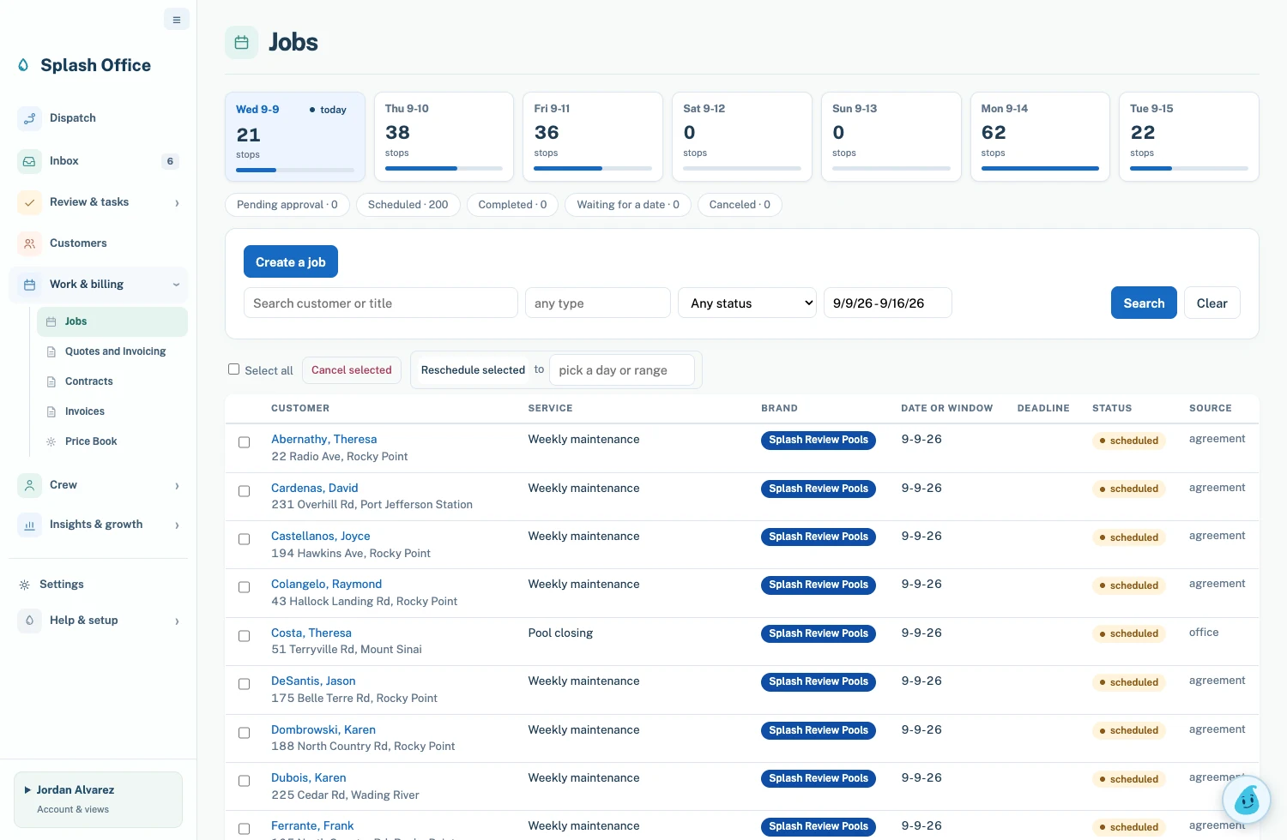This screenshot has height=840, width=1287.
Task: Select the Wed 9-9 today day card
Action: pos(295,137)
